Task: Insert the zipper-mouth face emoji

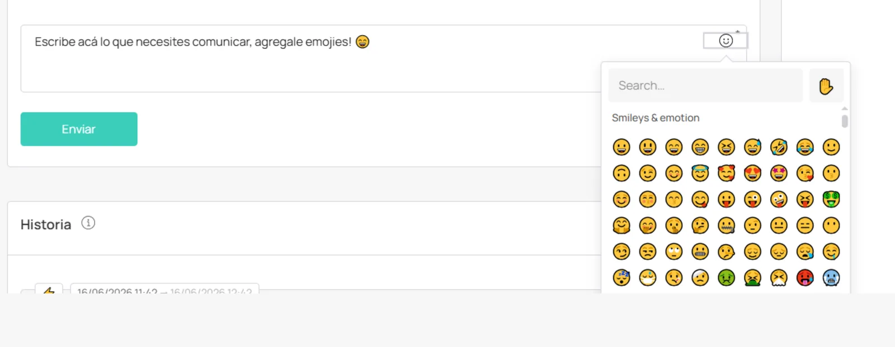Action: [x=726, y=225]
